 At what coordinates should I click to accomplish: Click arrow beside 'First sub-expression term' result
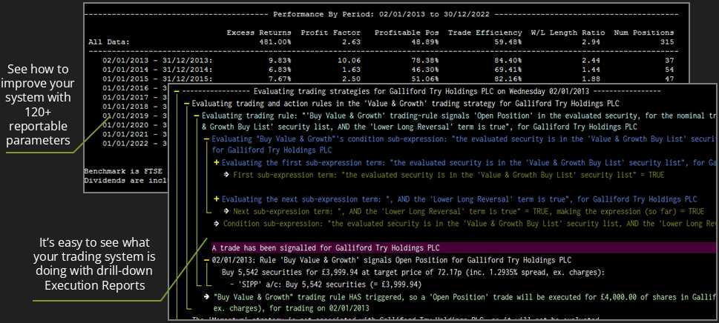[x=227, y=174]
